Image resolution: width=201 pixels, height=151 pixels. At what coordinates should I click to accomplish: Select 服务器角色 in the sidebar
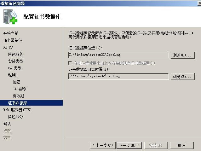click(x=13, y=41)
